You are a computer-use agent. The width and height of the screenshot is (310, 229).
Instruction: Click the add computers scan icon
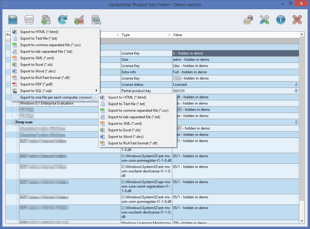46,20
